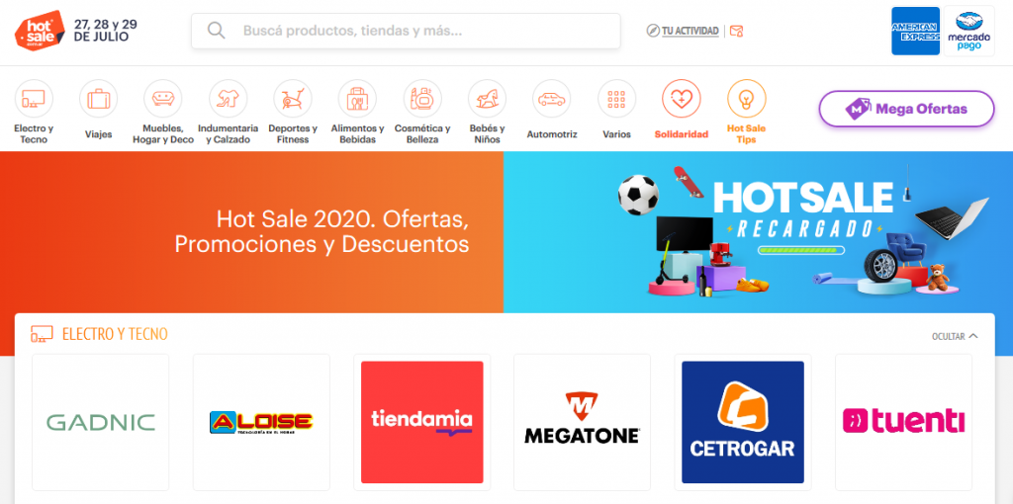Click the envelope newsletter icon
The height and width of the screenshot is (504, 1013).
(736, 31)
